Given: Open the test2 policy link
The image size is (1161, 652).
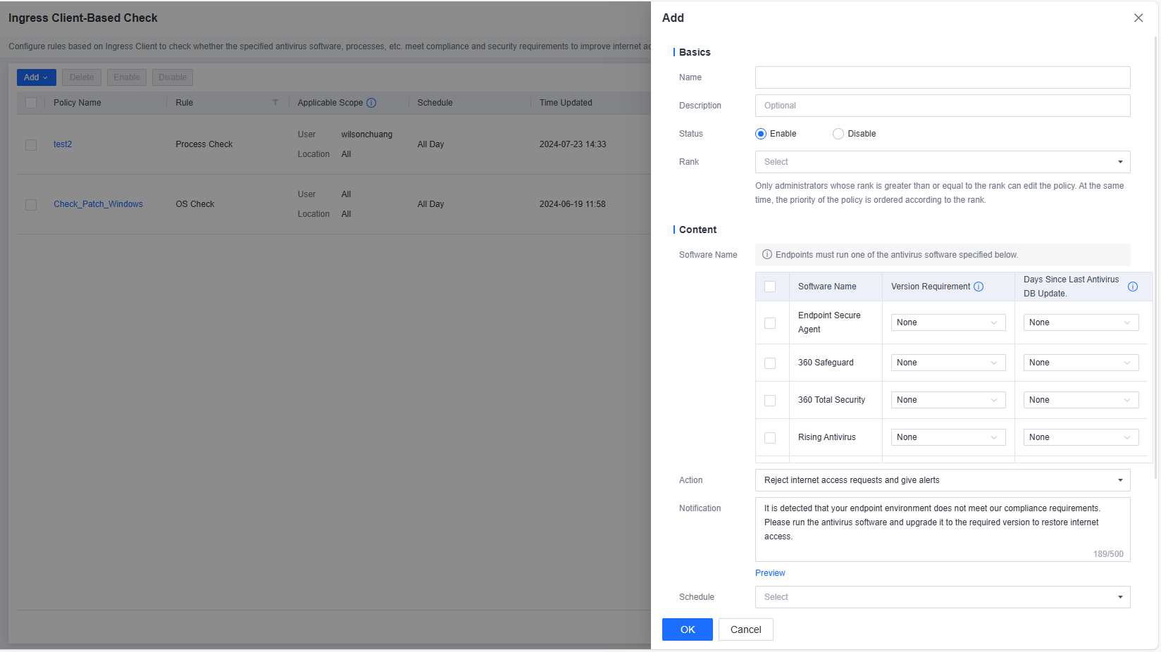Looking at the screenshot, I should coord(63,144).
